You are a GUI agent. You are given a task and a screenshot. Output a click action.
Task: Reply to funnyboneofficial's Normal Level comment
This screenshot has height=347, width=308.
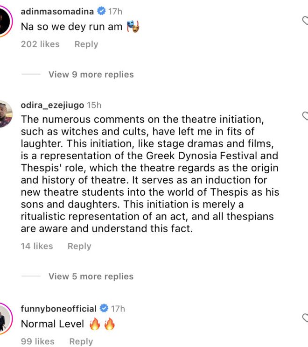tap(81, 341)
